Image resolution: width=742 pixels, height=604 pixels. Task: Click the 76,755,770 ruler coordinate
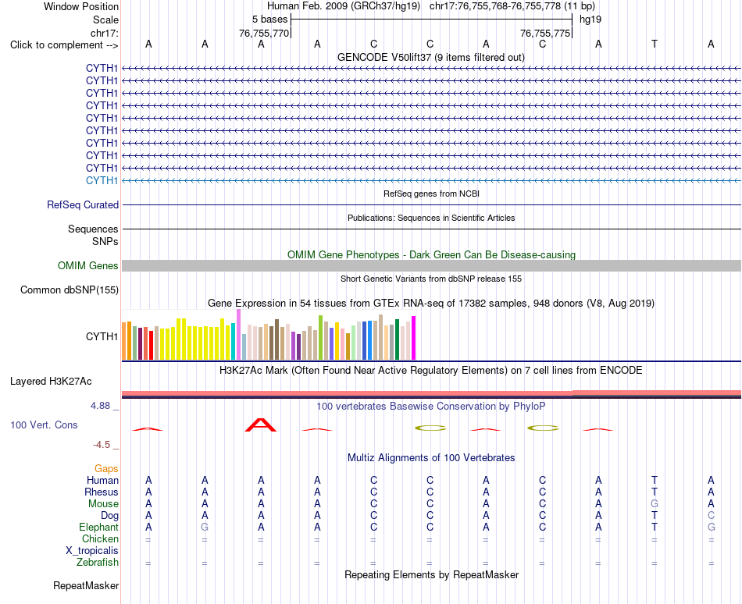(263, 33)
